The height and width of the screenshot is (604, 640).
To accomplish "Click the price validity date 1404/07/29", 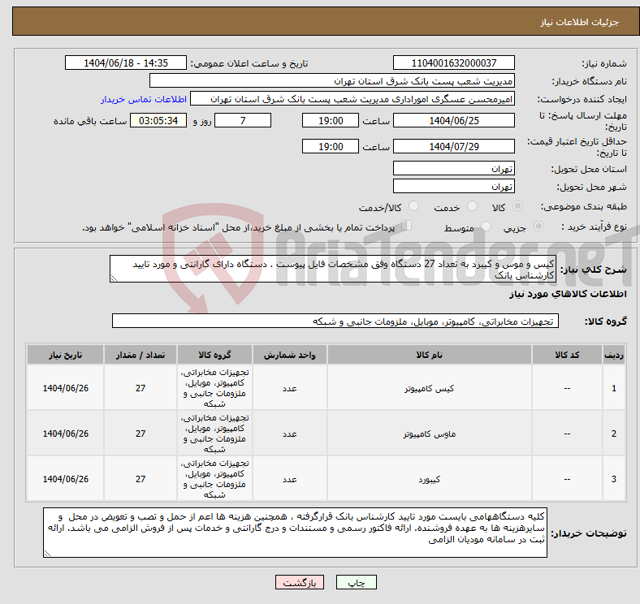I will tap(454, 146).
